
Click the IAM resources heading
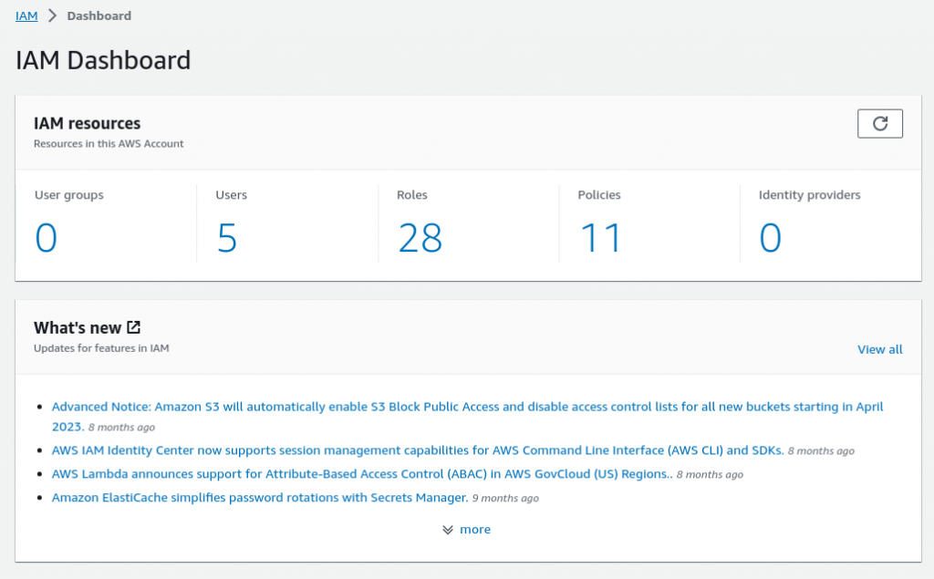[x=87, y=123]
